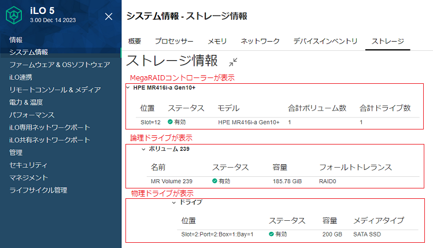
Task: Go to iLO連携 in sidebar
Action: (21, 77)
